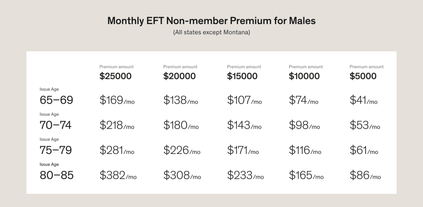
Task: Click the "Monthly EFT Non-member Premium for Males" title
Action: [x=211, y=21]
